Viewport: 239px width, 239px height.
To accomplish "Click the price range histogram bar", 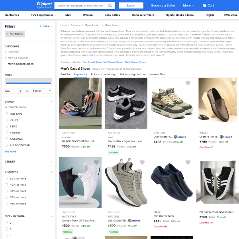I will [x=28, y=80].
